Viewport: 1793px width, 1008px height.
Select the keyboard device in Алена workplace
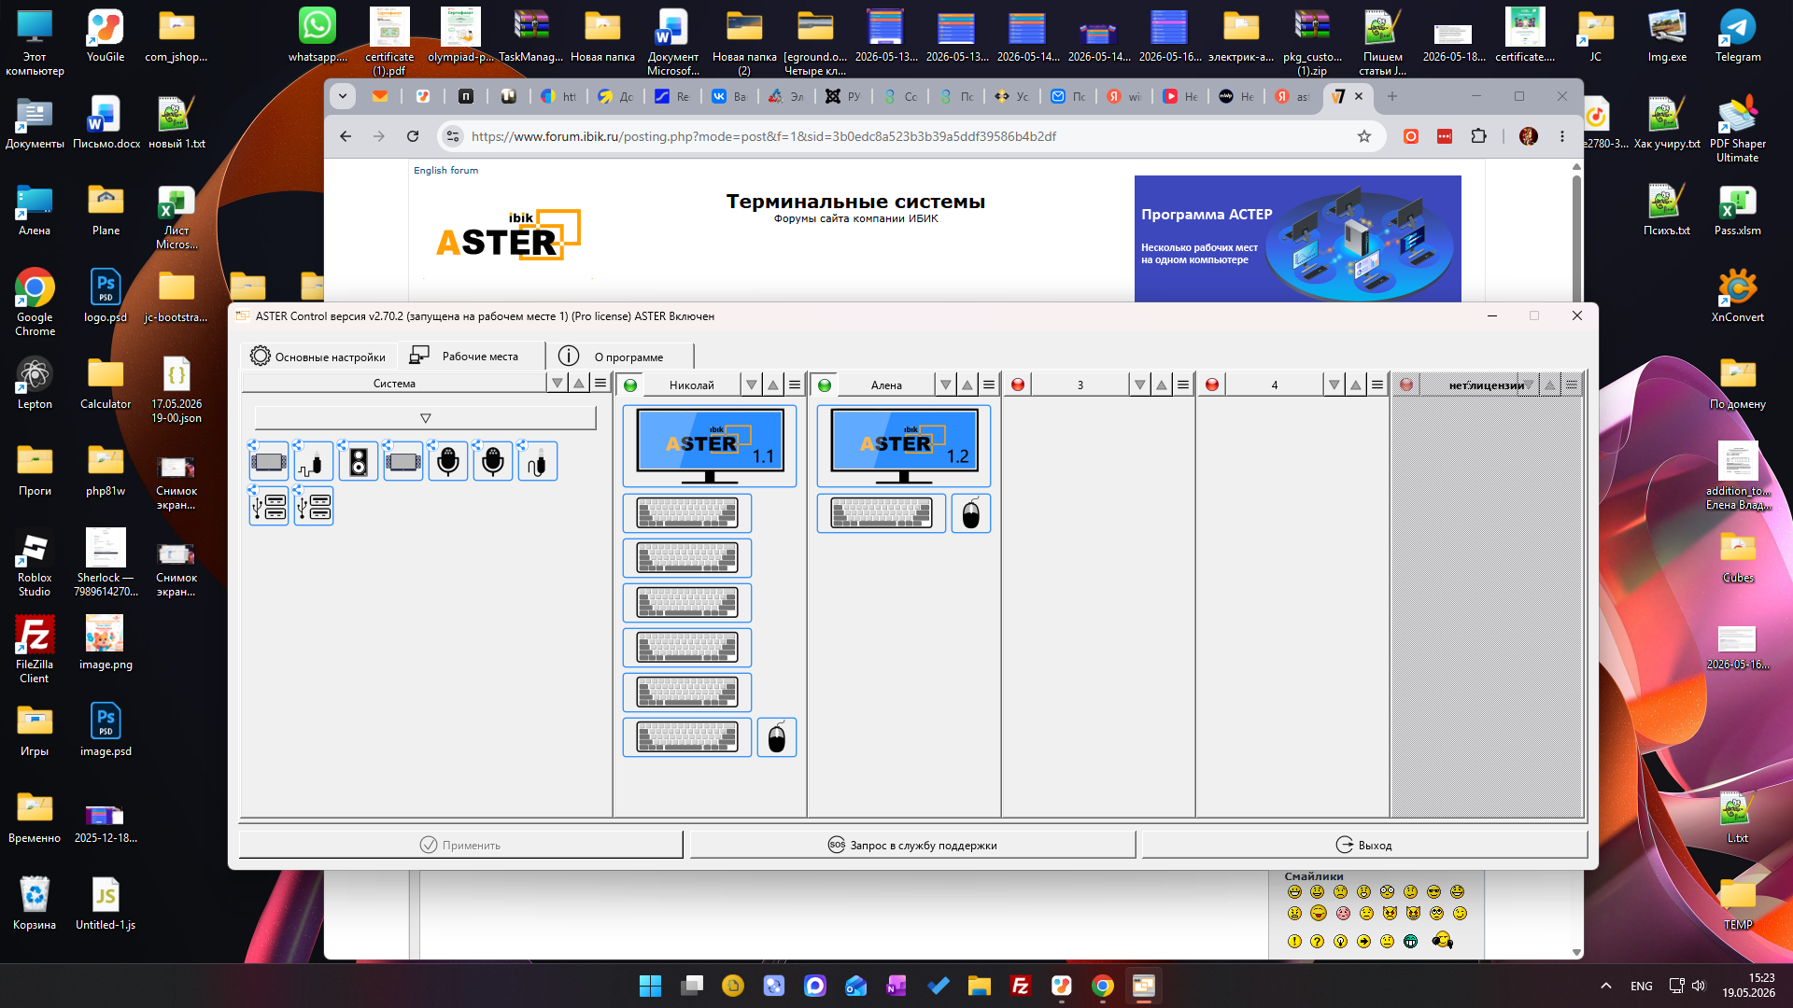pyautogui.click(x=882, y=513)
